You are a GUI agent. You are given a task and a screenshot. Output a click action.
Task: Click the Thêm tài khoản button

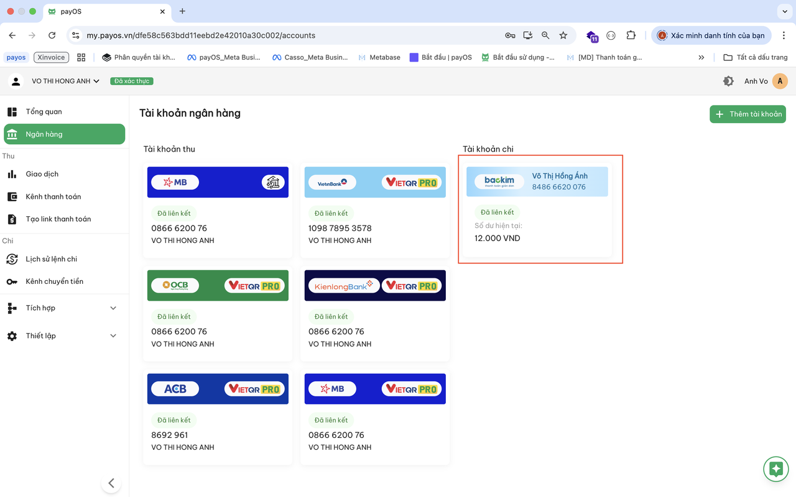pos(747,114)
